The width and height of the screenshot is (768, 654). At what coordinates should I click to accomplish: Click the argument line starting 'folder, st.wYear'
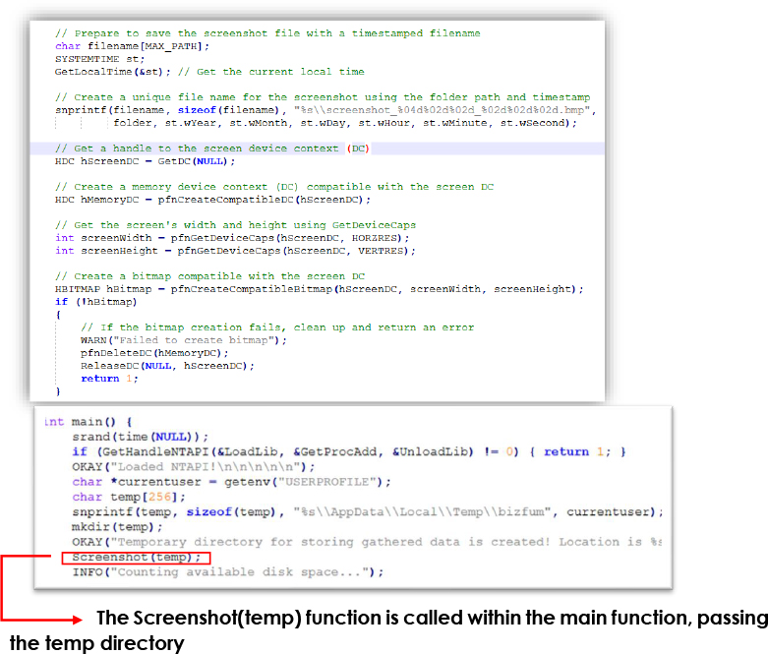345,123
